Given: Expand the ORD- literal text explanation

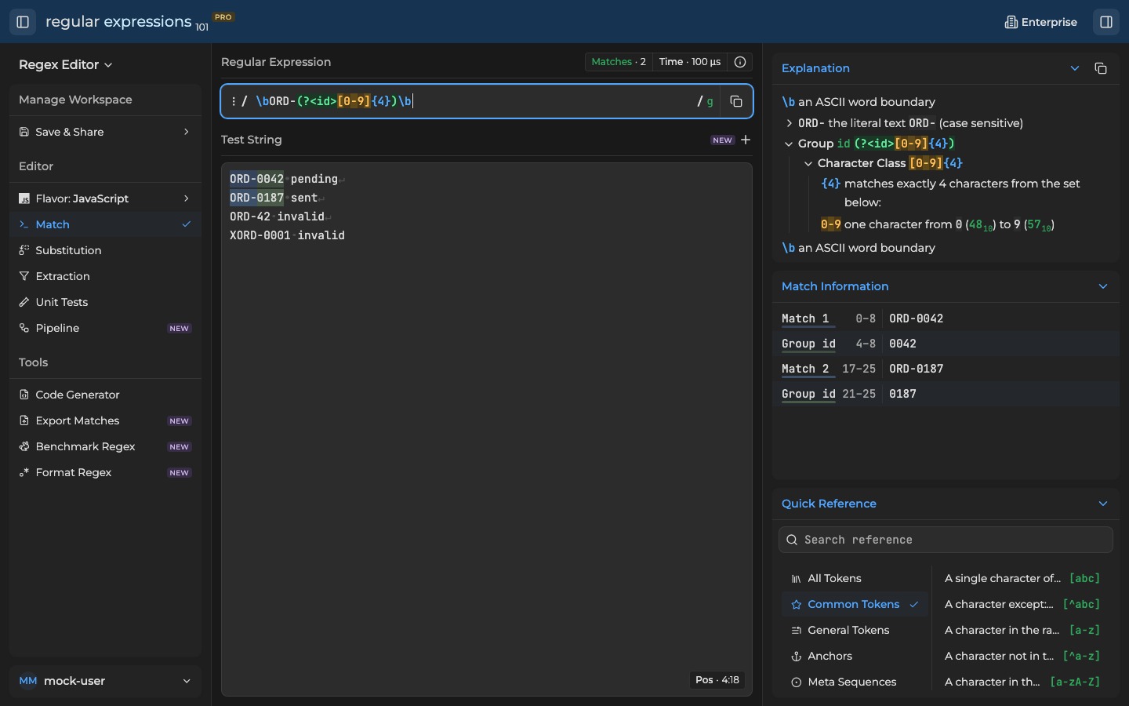Looking at the screenshot, I should pyautogui.click(x=790, y=123).
